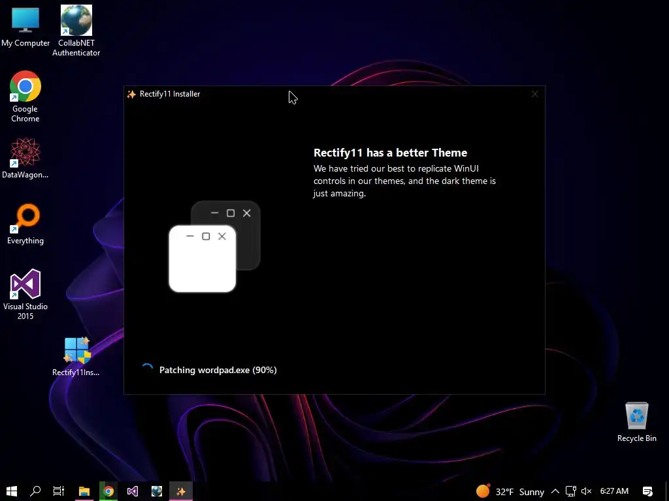Click the muted volume tray icon
669x501 pixels.
coord(586,492)
